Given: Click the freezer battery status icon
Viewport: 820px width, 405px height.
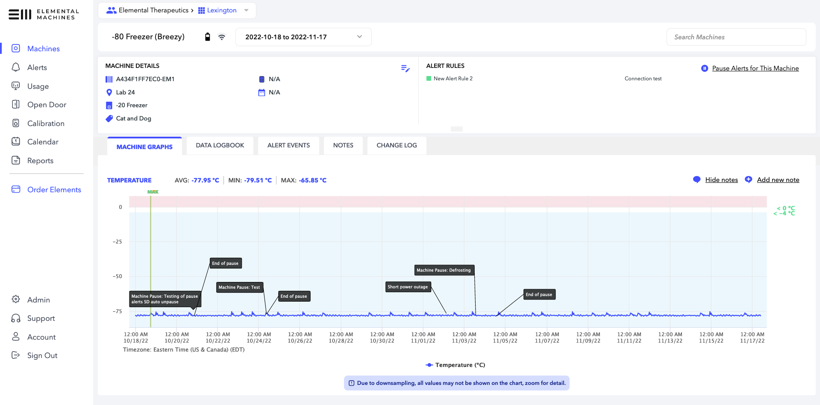Looking at the screenshot, I should (207, 37).
